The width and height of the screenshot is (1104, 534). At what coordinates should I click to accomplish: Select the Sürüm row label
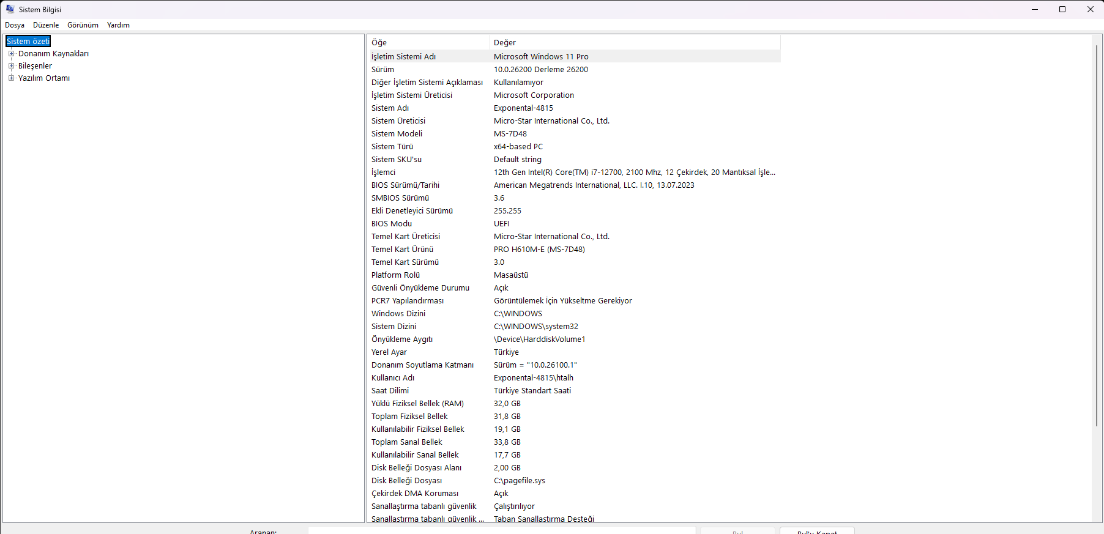coord(382,69)
